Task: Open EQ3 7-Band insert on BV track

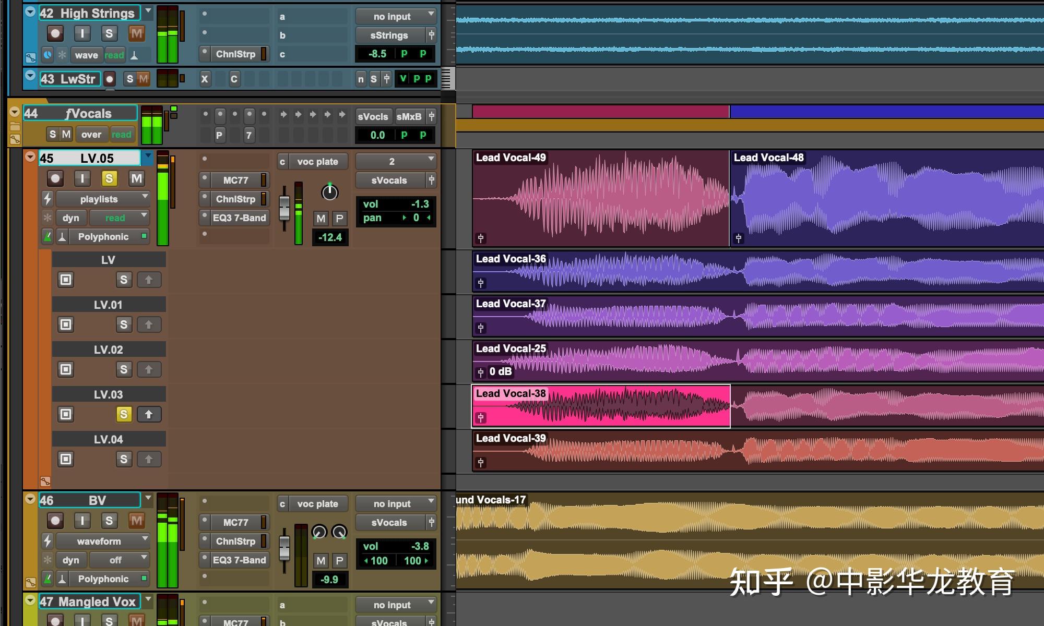Action: tap(239, 560)
